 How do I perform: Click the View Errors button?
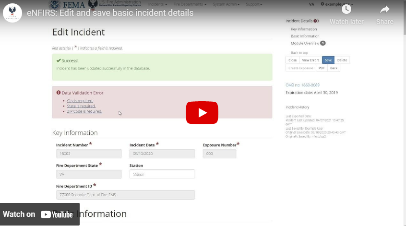click(310, 60)
